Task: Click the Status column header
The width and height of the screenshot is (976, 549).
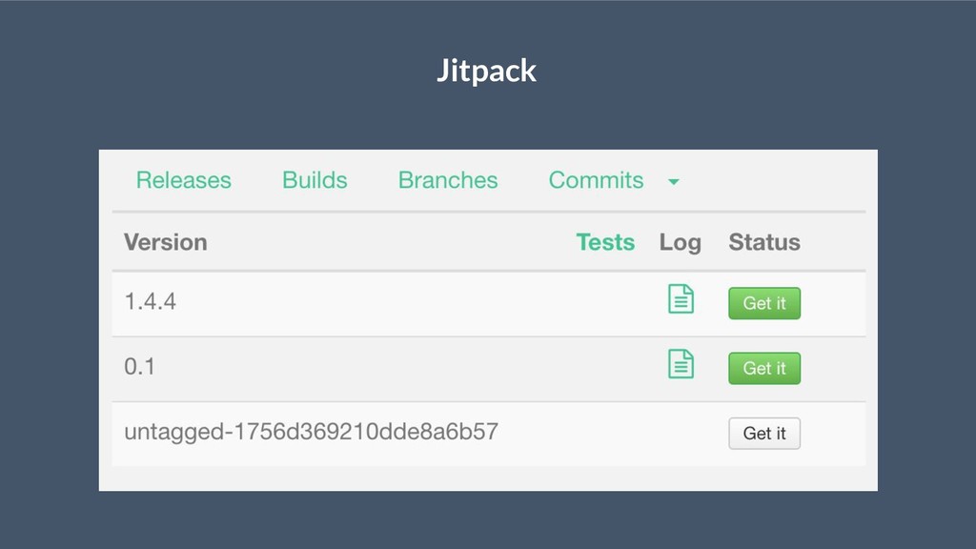Action: (764, 242)
